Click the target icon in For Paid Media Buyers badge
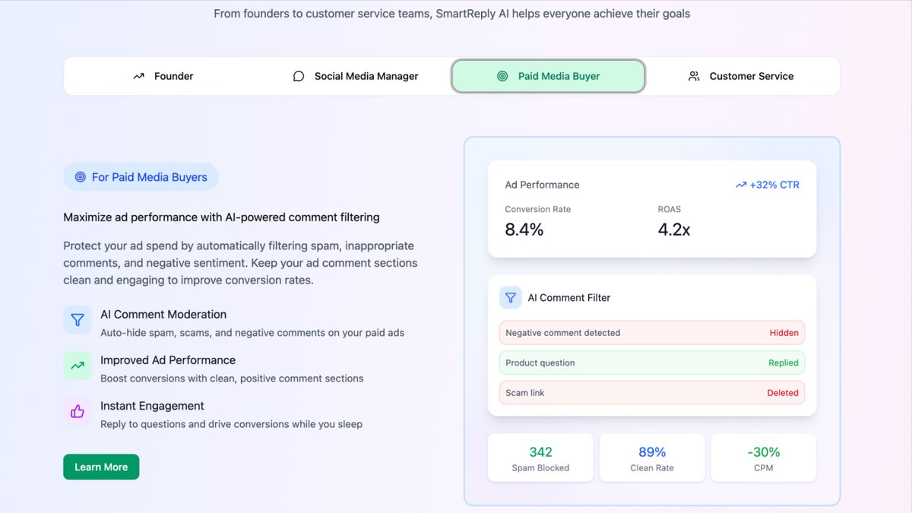This screenshot has width=912, height=513. (81, 177)
